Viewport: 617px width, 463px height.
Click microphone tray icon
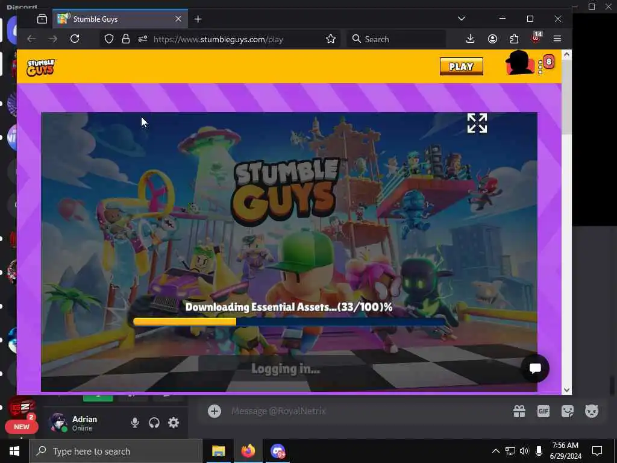point(539,451)
